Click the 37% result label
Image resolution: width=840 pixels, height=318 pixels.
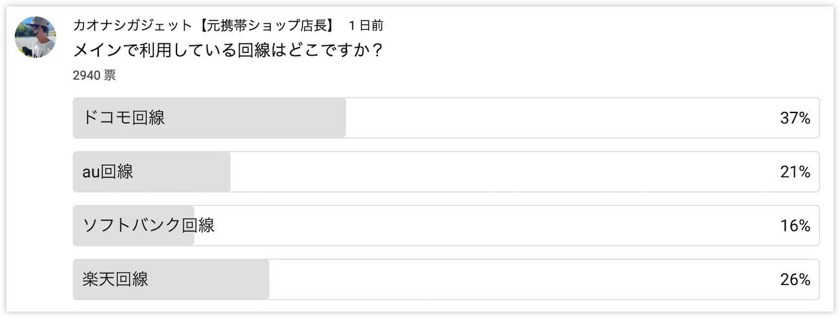(795, 118)
